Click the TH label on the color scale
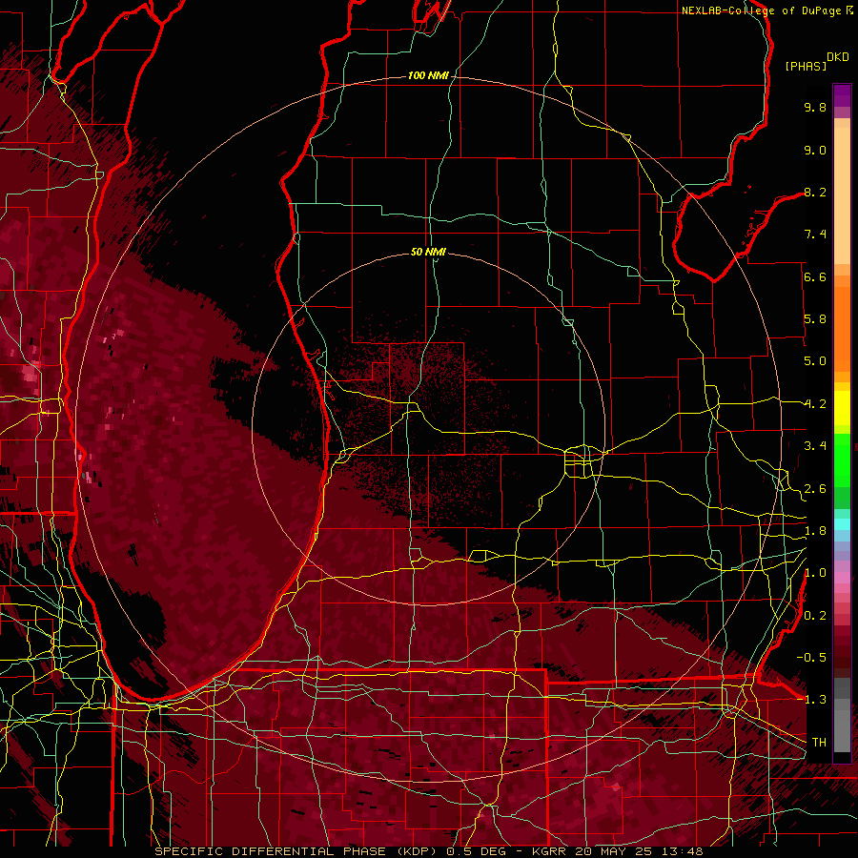 point(819,743)
